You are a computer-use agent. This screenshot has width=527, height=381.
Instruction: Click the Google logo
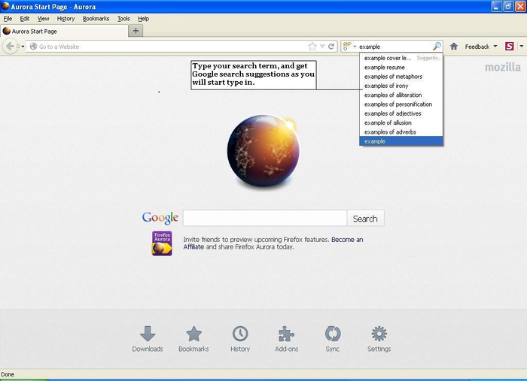coord(160,218)
